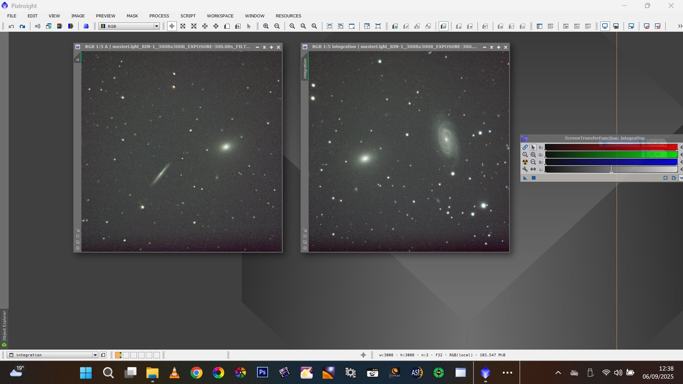
Task: Click the STF zoom in magnifier icon
Action: pyautogui.click(x=533, y=155)
